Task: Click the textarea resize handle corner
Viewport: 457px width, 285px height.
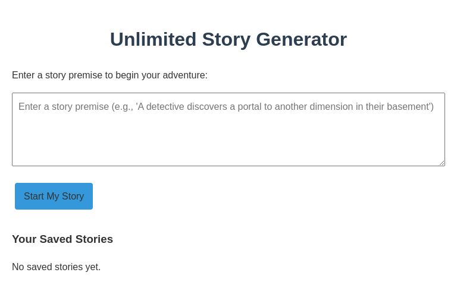Action: [442, 163]
